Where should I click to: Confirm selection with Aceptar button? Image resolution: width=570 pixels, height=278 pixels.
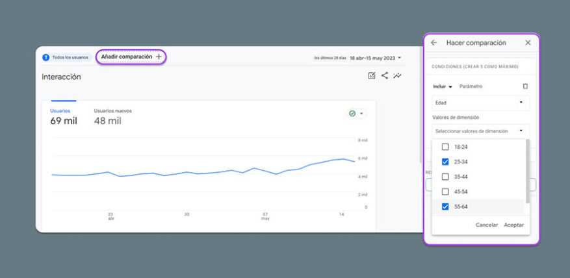(x=513, y=225)
